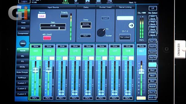Switch to the Inputs layer

pos(23,51)
